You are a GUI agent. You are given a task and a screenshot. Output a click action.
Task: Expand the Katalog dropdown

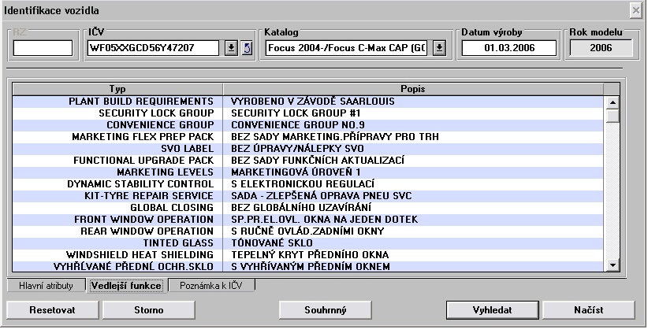pos(439,48)
